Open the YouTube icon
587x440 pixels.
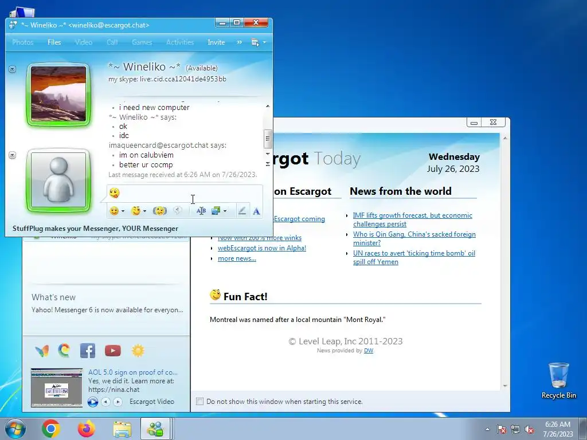[x=113, y=351]
